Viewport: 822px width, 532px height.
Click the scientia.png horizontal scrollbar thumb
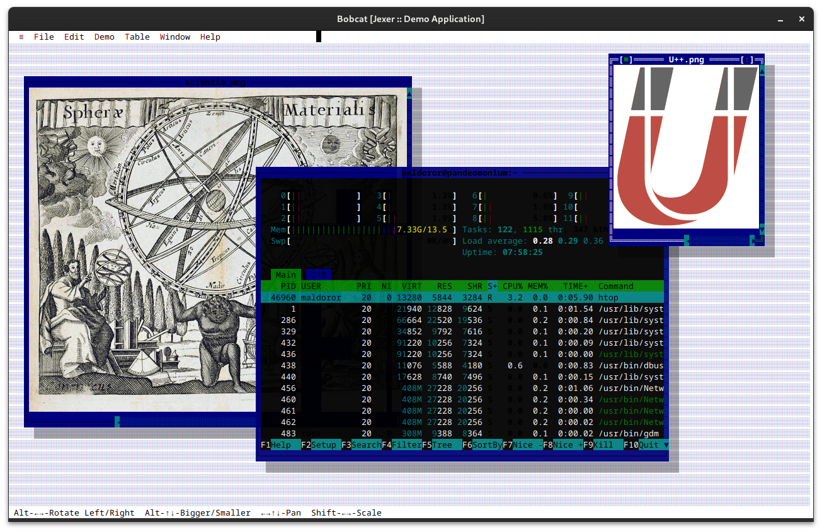(117, 422)
